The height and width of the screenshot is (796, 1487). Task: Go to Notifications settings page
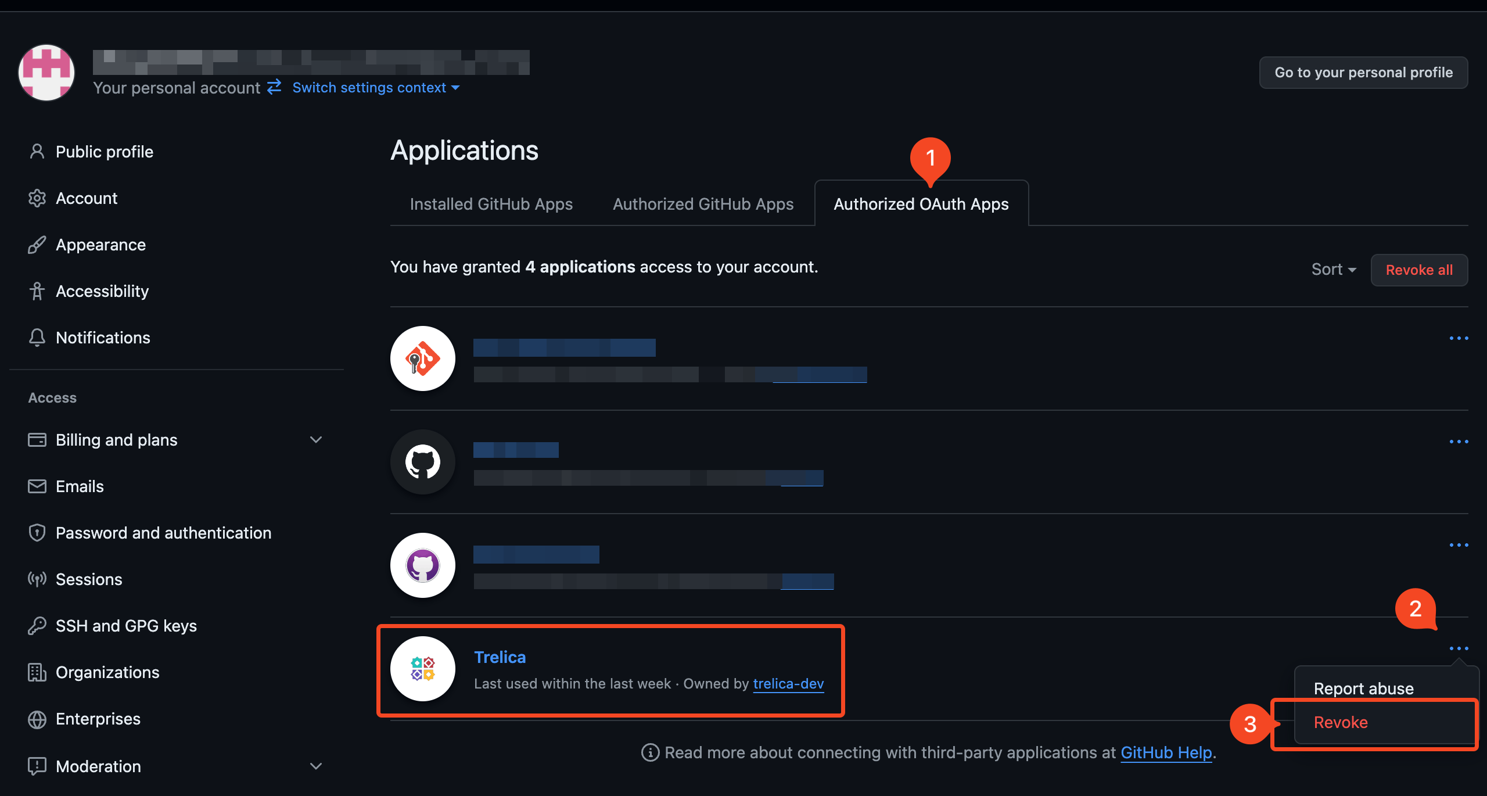(x=103, y=338)
